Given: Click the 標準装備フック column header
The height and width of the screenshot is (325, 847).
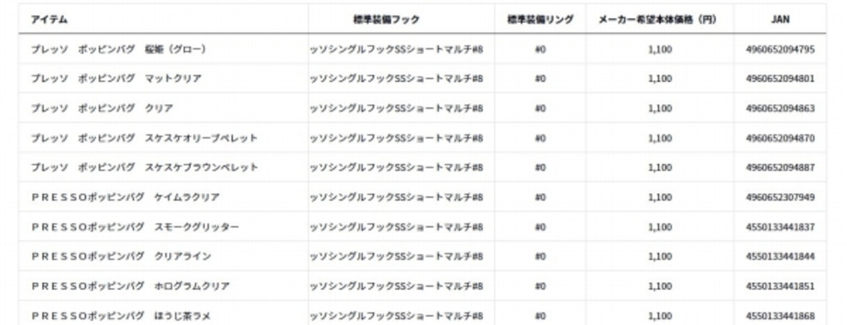Looking at the screenshot, I should click(386, 20).
